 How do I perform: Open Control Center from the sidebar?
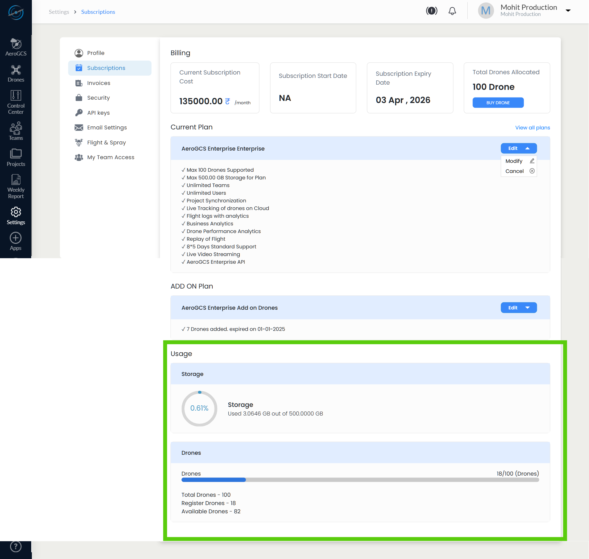[x=16, y=102]
